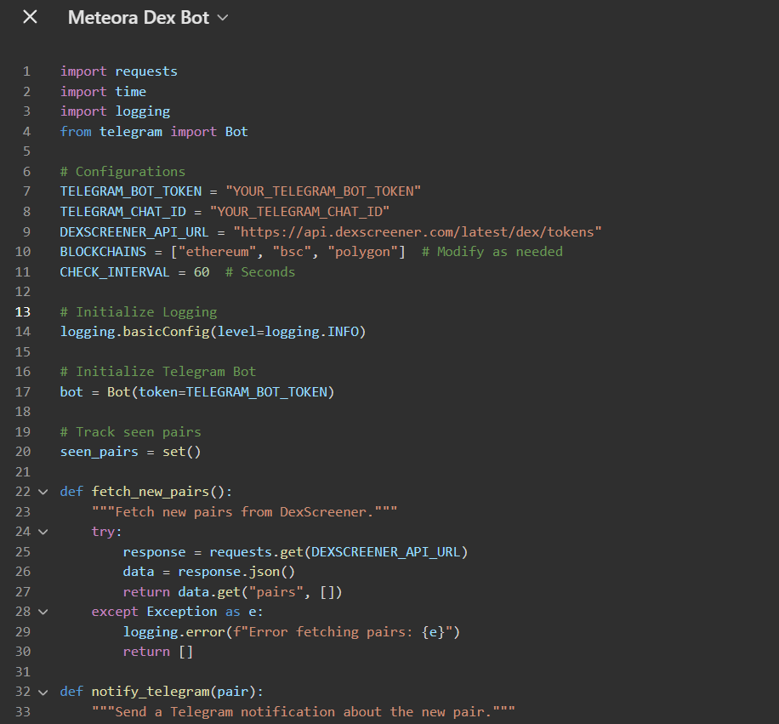779x724 pixels.
Task: Click the 'seen_pairs = set()' line
Action: [131, 452]
